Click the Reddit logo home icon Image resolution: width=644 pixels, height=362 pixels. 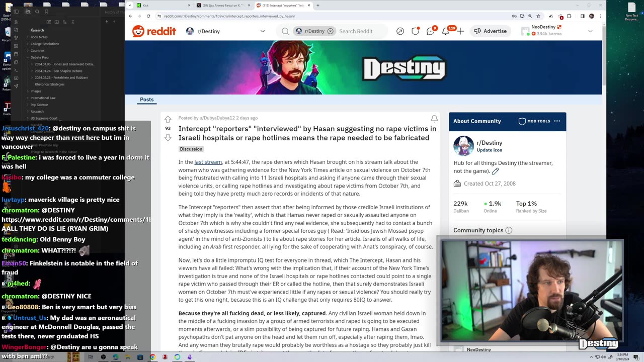[154, 31]
